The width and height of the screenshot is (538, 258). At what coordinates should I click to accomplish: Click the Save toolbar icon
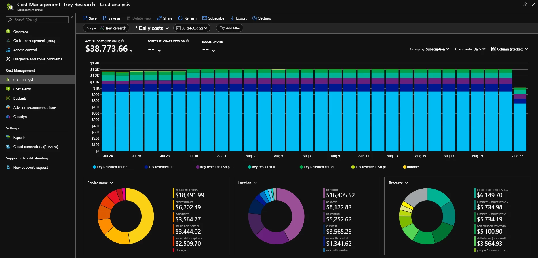tap(85, 18)
